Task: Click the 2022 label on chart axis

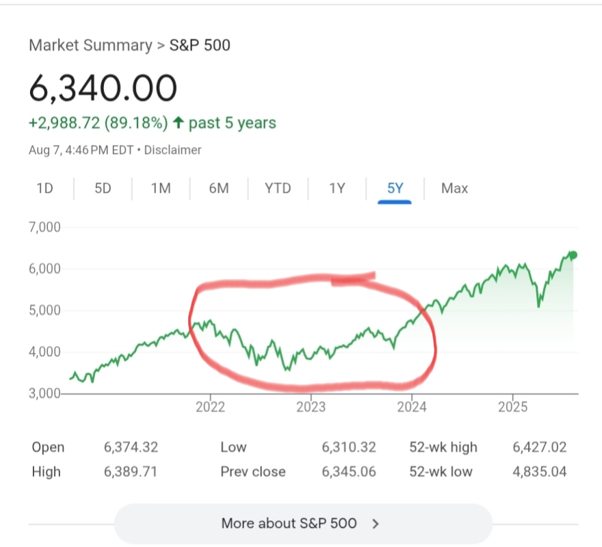Action: click(x=209, y=407)
